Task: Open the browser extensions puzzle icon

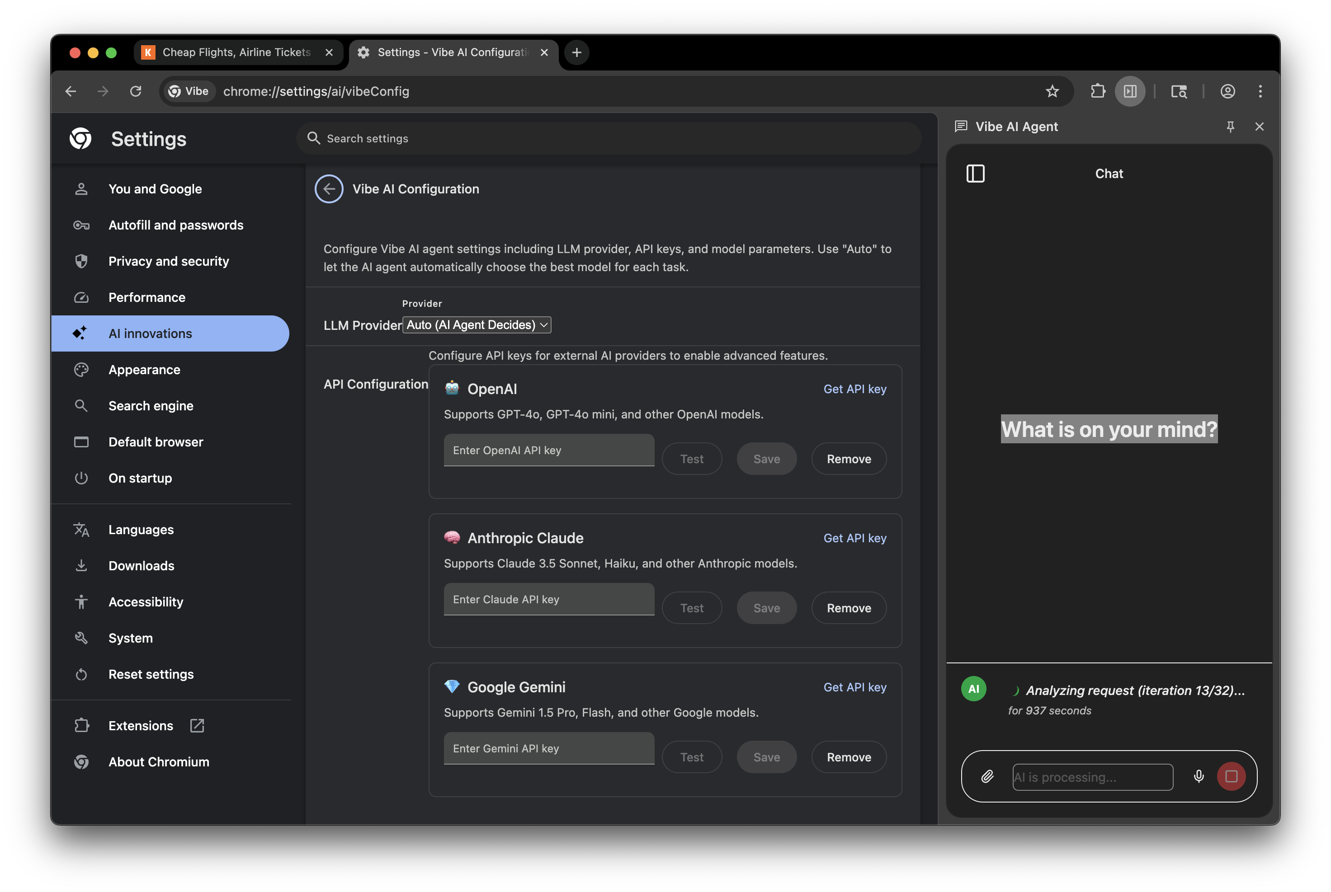Action: pos(1098,91)
